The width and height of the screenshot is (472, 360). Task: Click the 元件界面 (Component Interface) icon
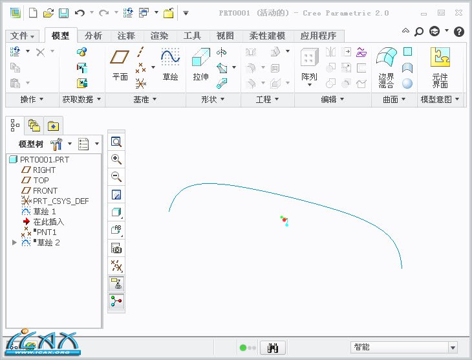440,68
